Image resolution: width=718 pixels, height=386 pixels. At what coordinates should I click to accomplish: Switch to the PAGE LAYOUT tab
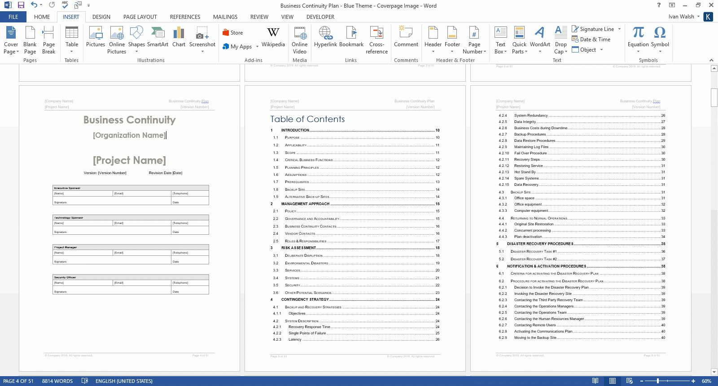tap(140, 17)
